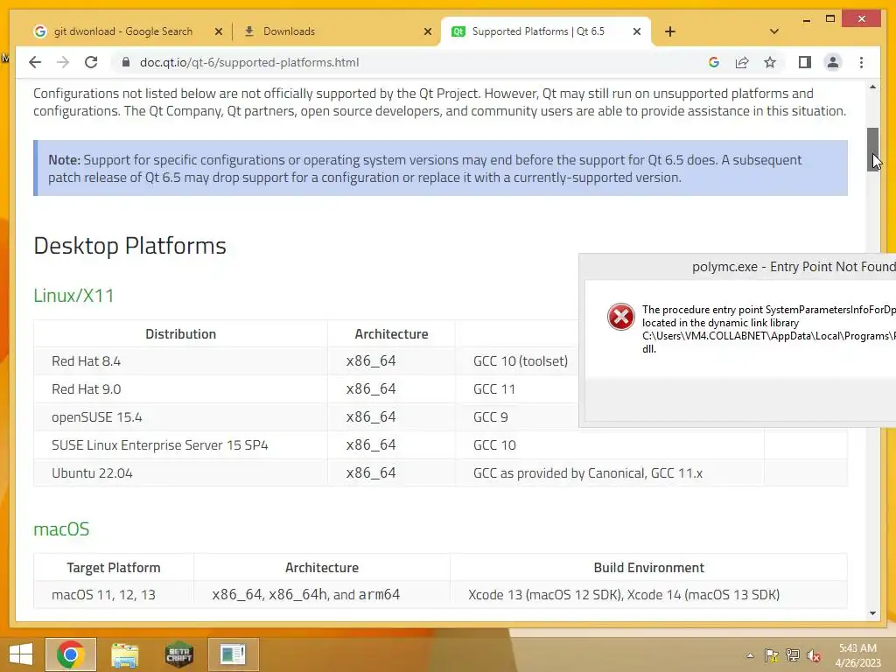The image size is (896, 672).
Task: Close the Downloads tab
Action: coord(427,31)
